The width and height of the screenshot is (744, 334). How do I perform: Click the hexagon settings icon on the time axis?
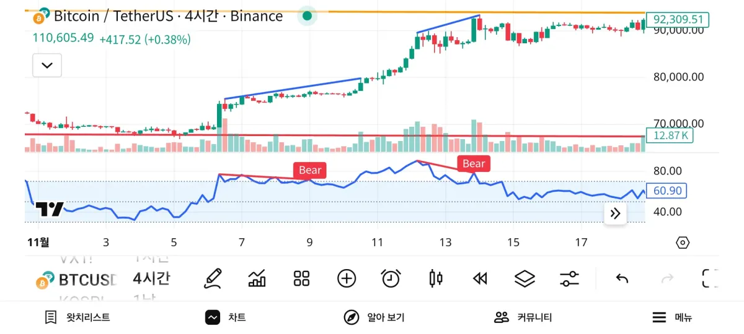point(683,242)
